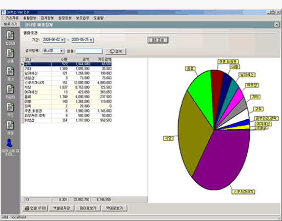Select the row with amount 20,000
282x221 pixels.
[x=68, y=106]
